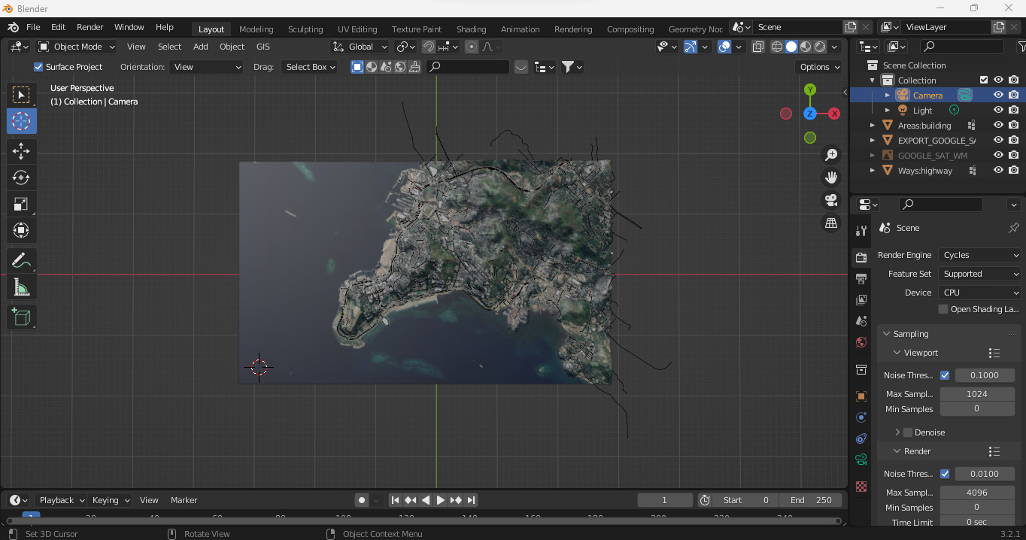Activate the Add Cube tool
Viewport: 1026px width, 540px height.
(x=21, y=317)
